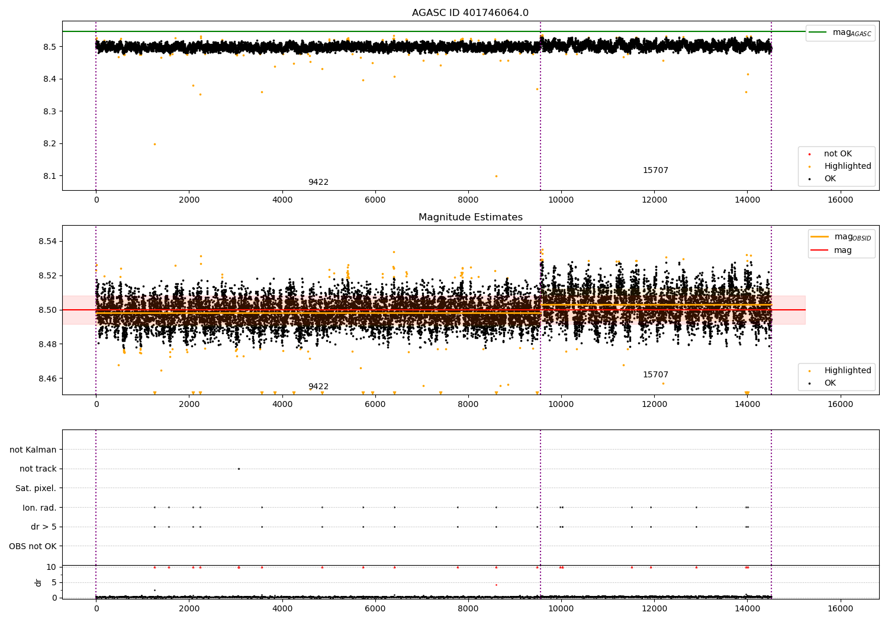Image resolution: width=888 pixels, height=622 pixels.
Task: Click the 8.5 tick on the top plot
Action: click(x=50, y=47)
